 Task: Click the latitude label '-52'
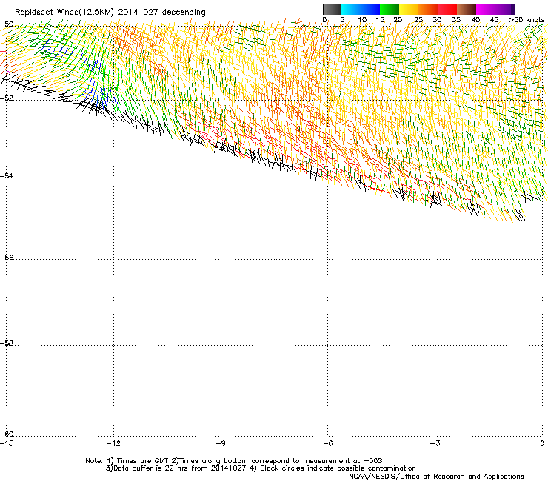(7, 98)
